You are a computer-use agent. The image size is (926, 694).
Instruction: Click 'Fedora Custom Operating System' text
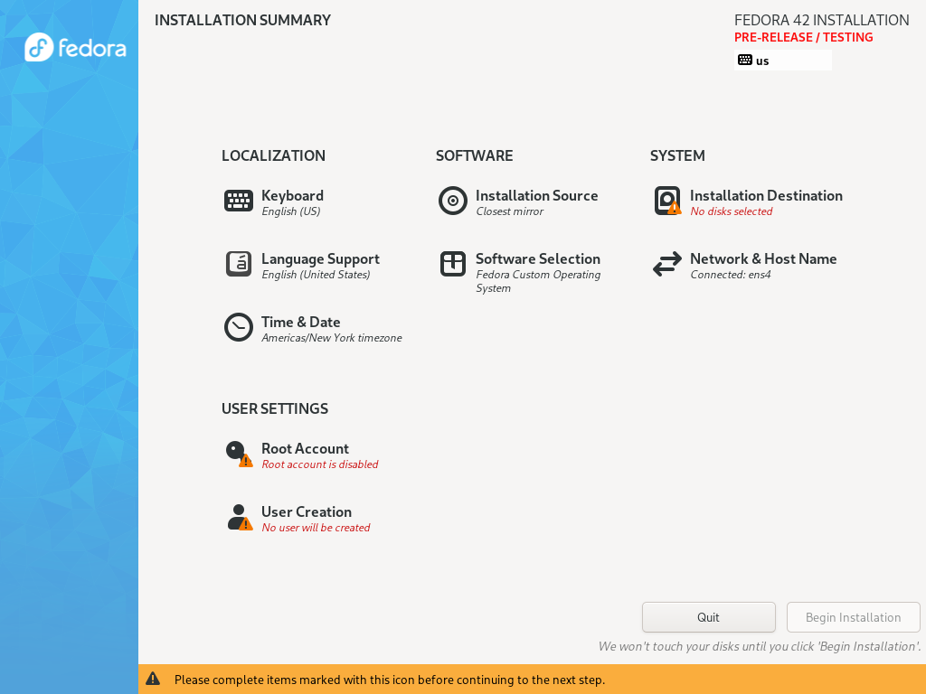tap(538, 281)
